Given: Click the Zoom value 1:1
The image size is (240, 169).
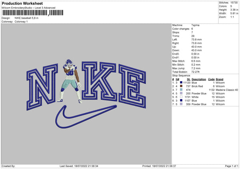Looking at the screenshot, I should (x=232, y=17).
